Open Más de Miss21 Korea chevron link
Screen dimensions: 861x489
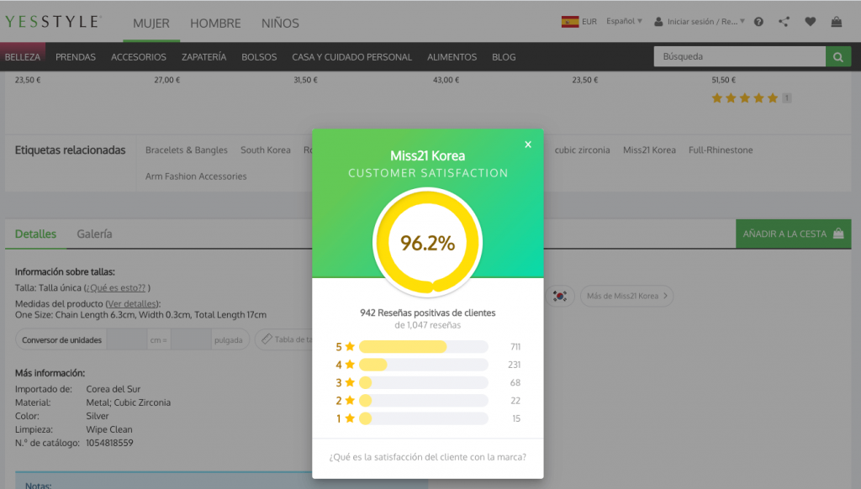(626, 296)
